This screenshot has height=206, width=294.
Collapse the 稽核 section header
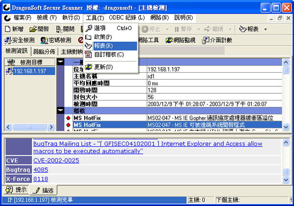coord(61,111)
